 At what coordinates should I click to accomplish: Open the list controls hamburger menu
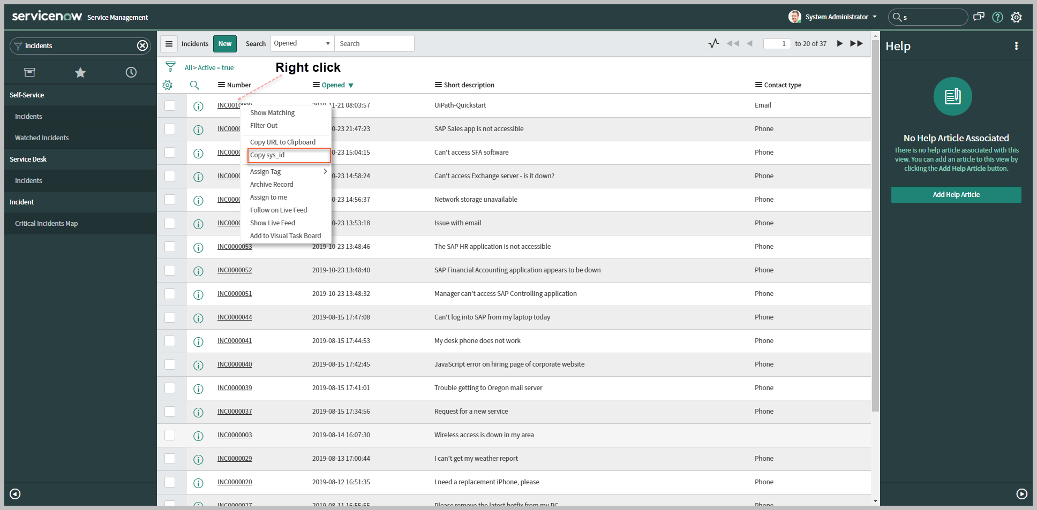[169, 44]
